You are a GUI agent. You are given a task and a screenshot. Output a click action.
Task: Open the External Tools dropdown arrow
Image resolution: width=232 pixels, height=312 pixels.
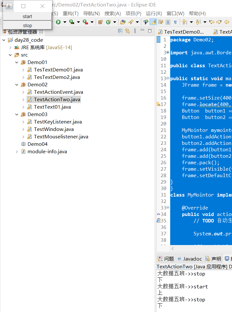tap(92, 22)
